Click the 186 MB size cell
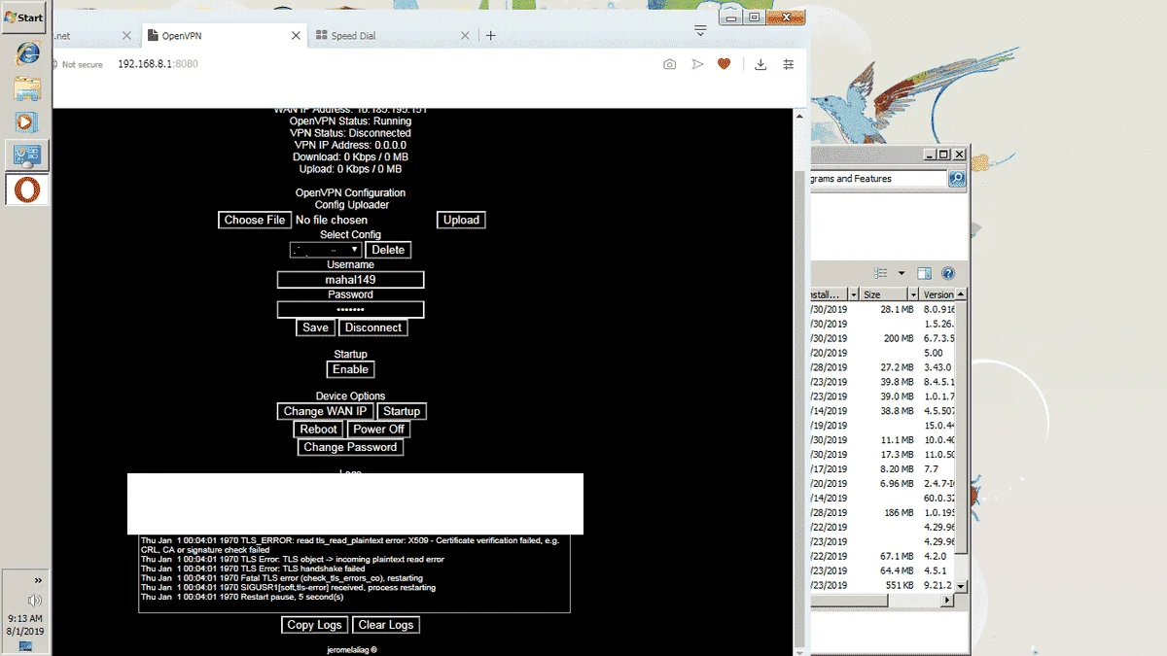This screenshot has height=656, width=1167. coord(899,512)
